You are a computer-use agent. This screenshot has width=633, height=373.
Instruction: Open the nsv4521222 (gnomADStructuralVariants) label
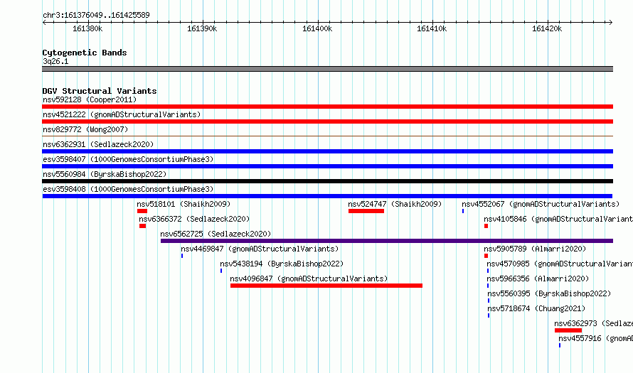[x=122, y=114]
